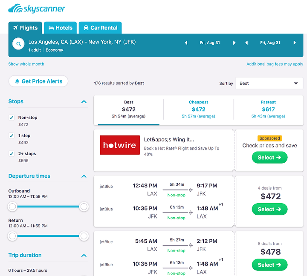Go to next departure date arrow
307x276 pixels.
tap(234, 43)
